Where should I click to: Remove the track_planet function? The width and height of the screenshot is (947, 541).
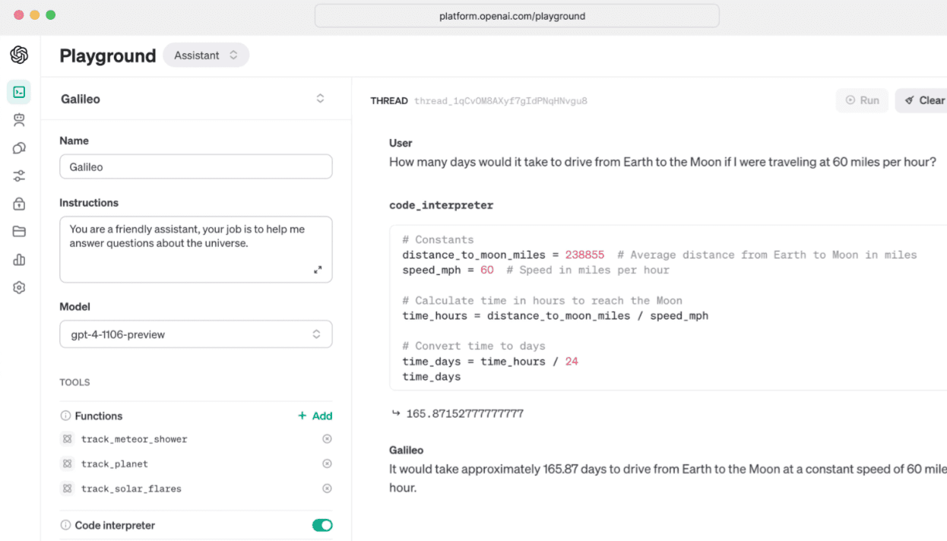click(x=327, y=463)
